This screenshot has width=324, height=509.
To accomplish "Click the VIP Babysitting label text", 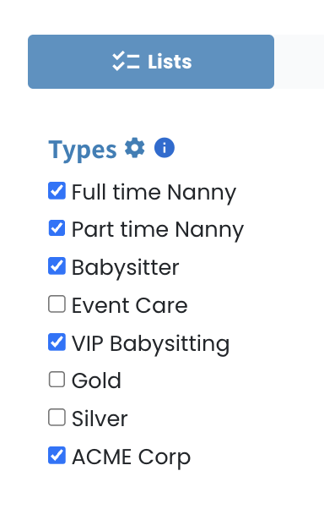I will [x=151, y=344].
